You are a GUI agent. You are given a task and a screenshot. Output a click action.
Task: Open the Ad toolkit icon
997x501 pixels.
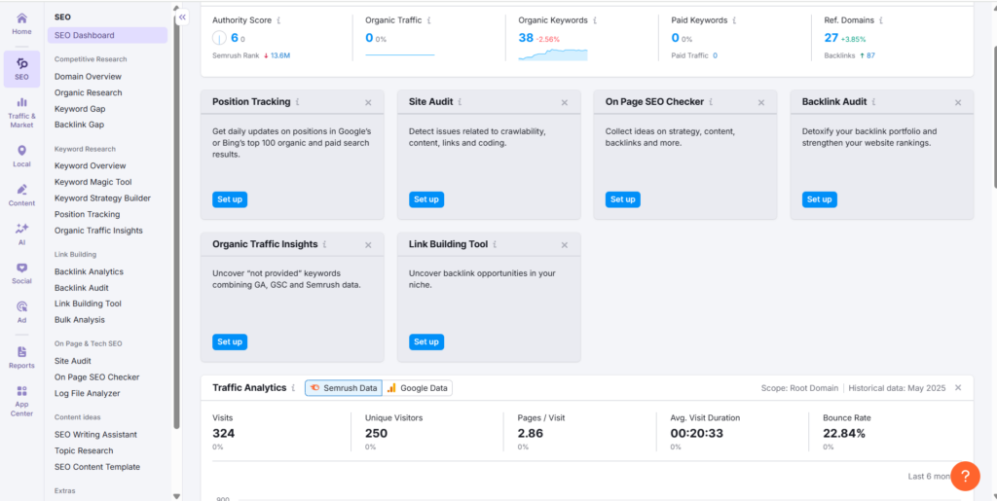point(21,311)
